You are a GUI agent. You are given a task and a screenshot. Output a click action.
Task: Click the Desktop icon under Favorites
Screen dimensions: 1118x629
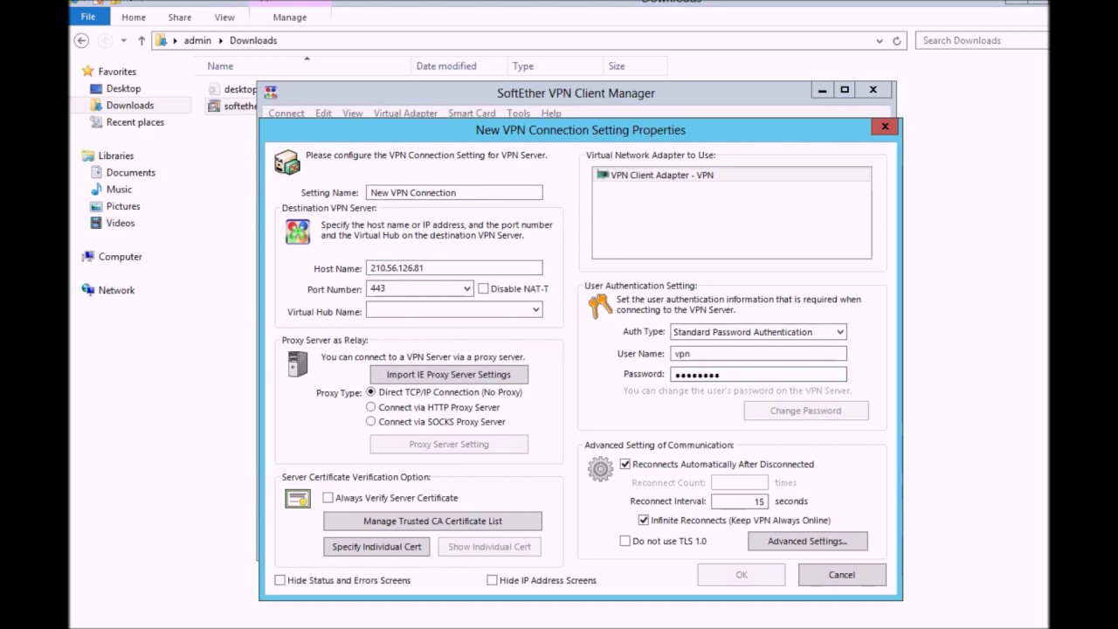98,88
